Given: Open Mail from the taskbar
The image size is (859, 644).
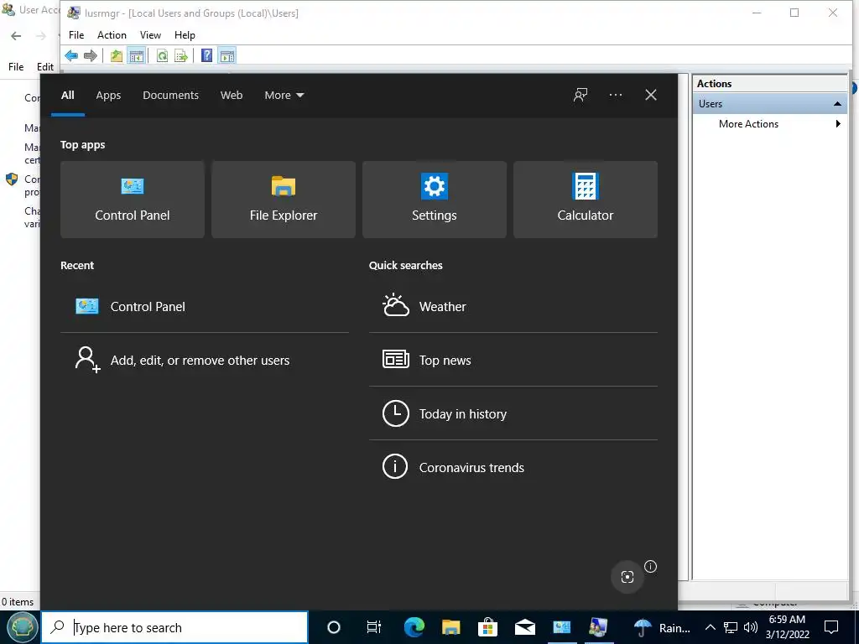Looking at the screenshot, I should 525,627.
